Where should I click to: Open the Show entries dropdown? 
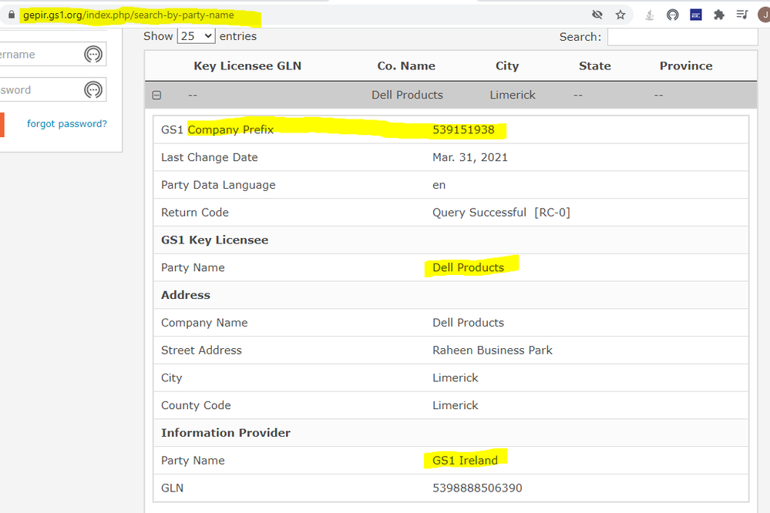point(196,36)
